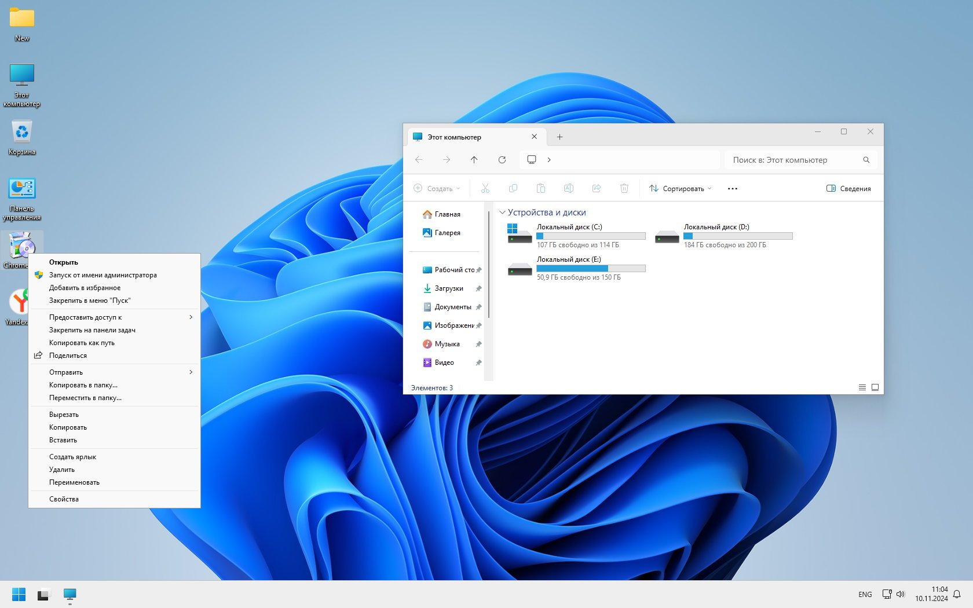Choose Создать ярлык in the context menu
Screen dimensions: 973x608
pos(114,457)
